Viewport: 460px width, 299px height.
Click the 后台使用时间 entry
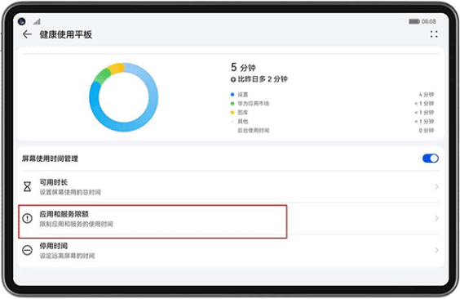(x=253, y=131)
